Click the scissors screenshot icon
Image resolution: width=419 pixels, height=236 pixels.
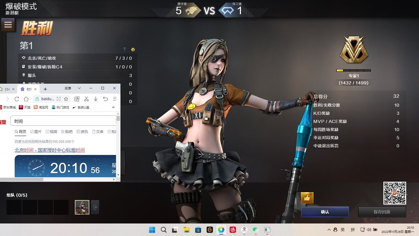[86, 99]
